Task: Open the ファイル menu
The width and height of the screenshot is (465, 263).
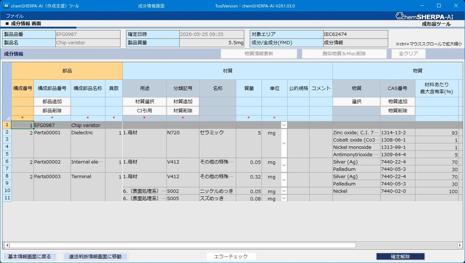Action: coord(14,16)
